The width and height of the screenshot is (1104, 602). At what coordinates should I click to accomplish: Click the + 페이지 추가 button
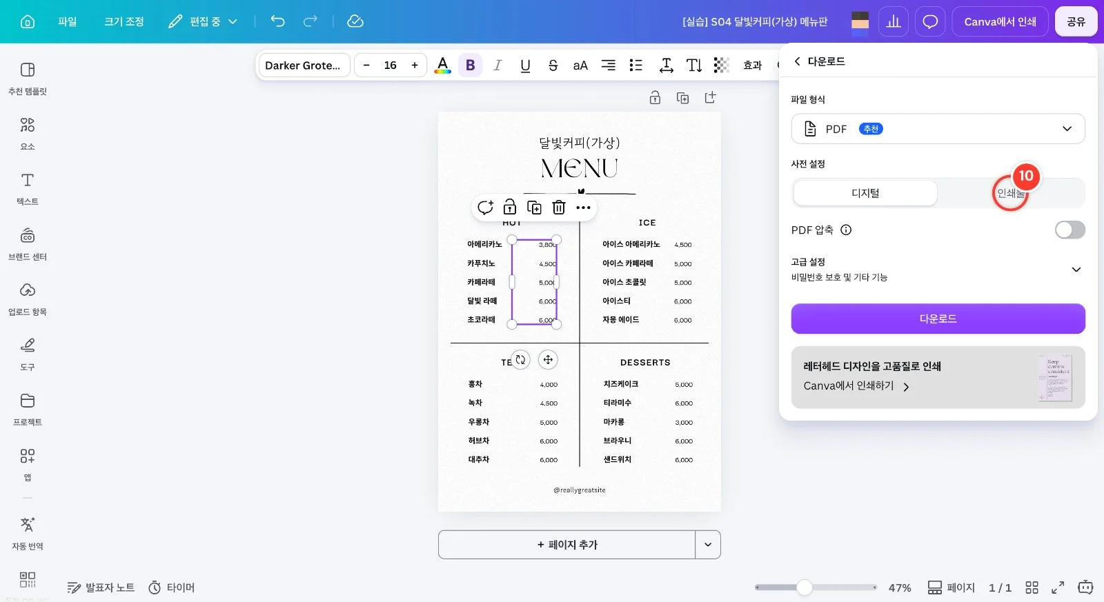[567, 545]
